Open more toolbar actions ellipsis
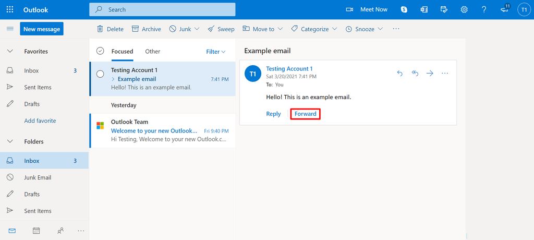This screenshot has width=534, height=240. 396,29
